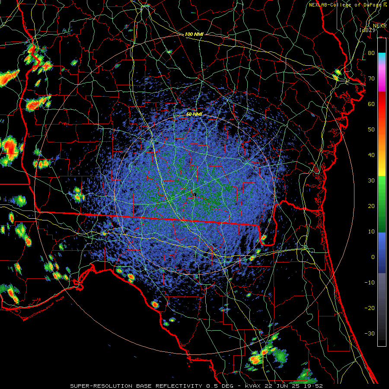Click the 80 value on dBZ scale

click(x=371, y=53)
